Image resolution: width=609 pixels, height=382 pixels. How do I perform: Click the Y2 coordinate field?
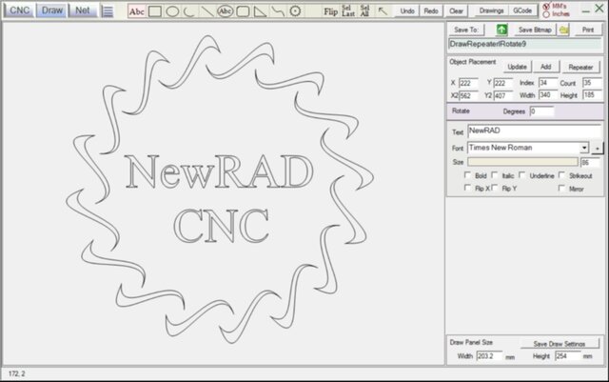503,95
